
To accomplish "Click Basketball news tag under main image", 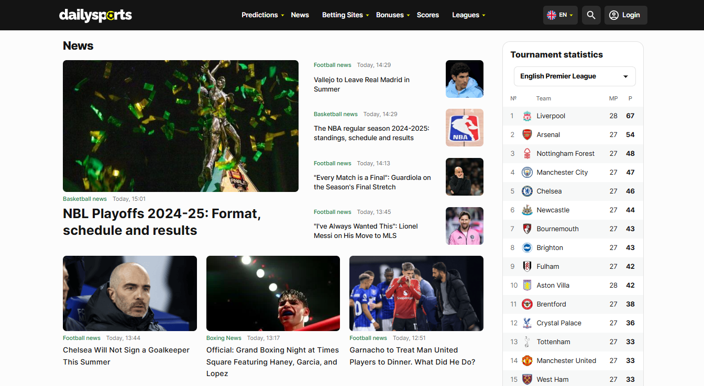I will (85, 199).
